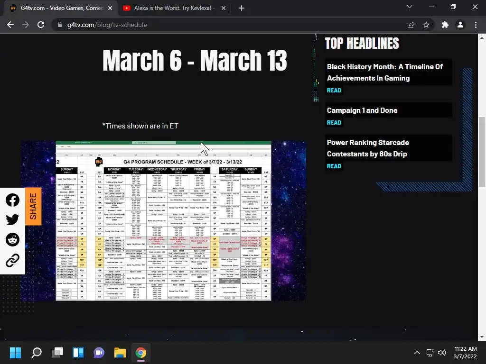The image size is (486, 364).
Task: Open Windows Start menu
Action: coord(15,353)
